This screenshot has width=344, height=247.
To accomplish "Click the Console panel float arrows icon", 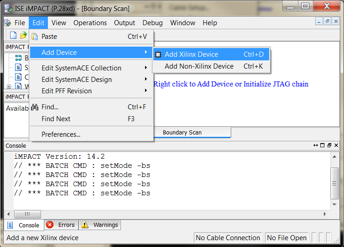I will click(315, 145).
